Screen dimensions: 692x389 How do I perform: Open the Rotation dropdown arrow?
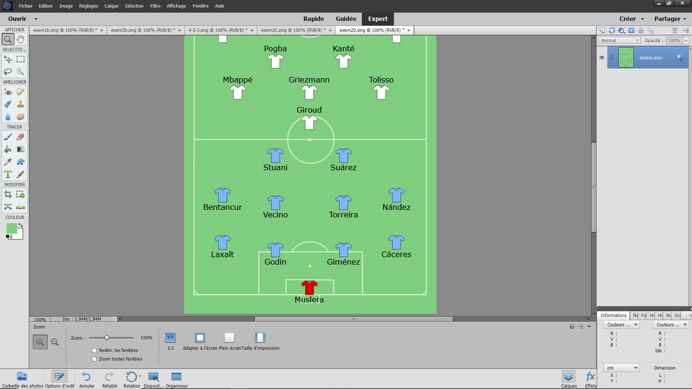(x=140, y=376)
